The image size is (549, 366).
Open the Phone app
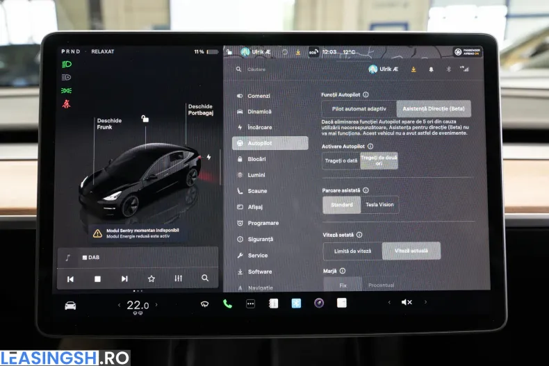point(227,303)
